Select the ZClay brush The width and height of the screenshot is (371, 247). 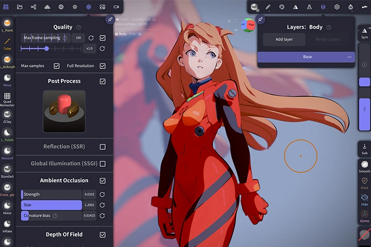7,117
